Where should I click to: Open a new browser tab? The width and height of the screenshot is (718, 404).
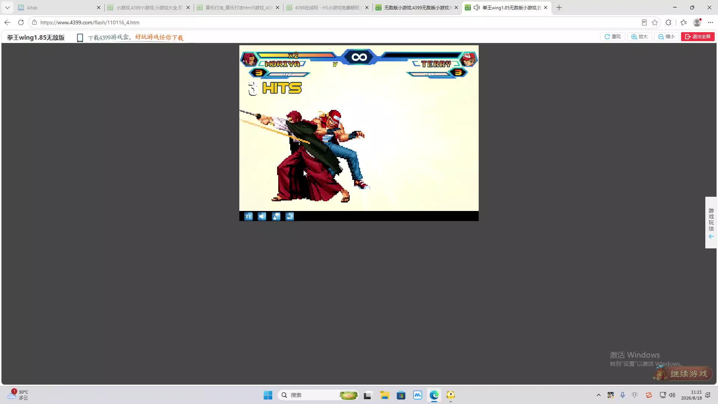pyautogui.click(x=559, y=7)
